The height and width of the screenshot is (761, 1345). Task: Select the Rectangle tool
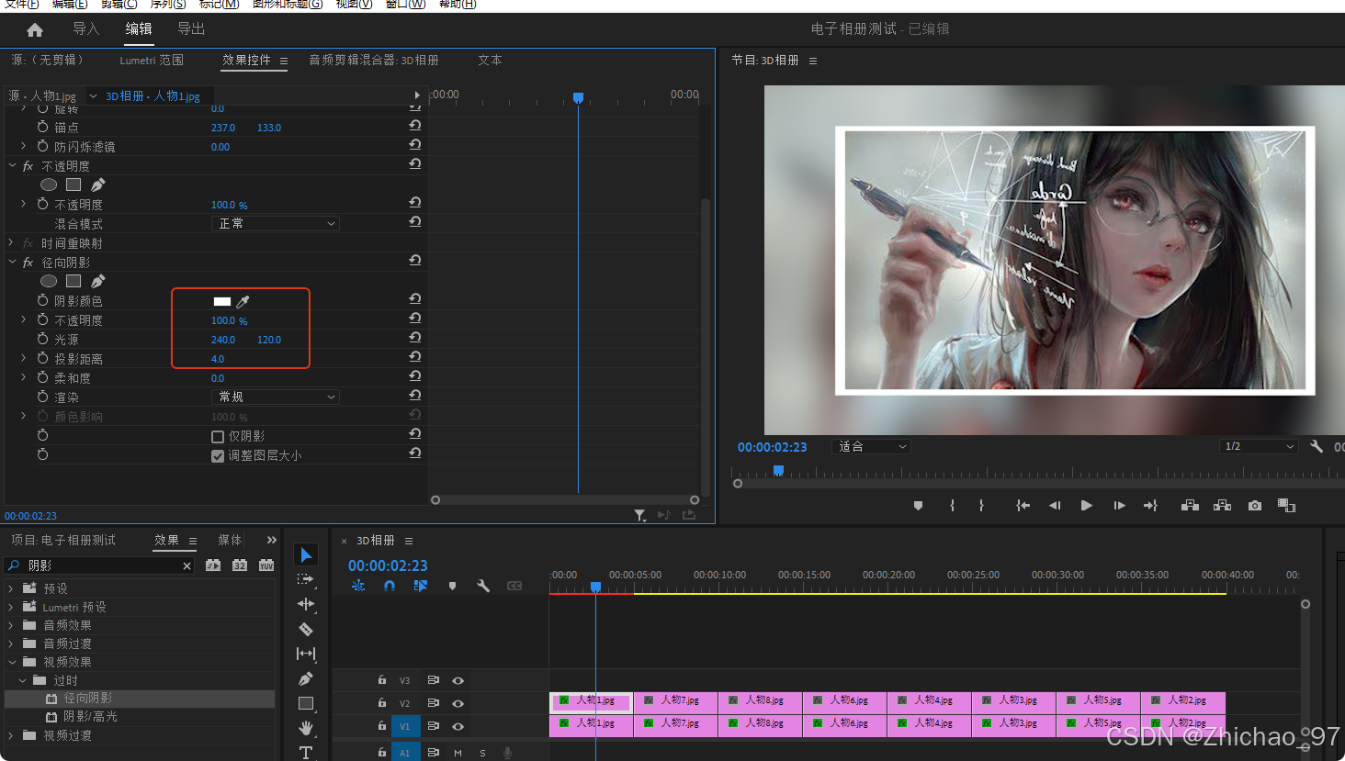click(306, 703)
